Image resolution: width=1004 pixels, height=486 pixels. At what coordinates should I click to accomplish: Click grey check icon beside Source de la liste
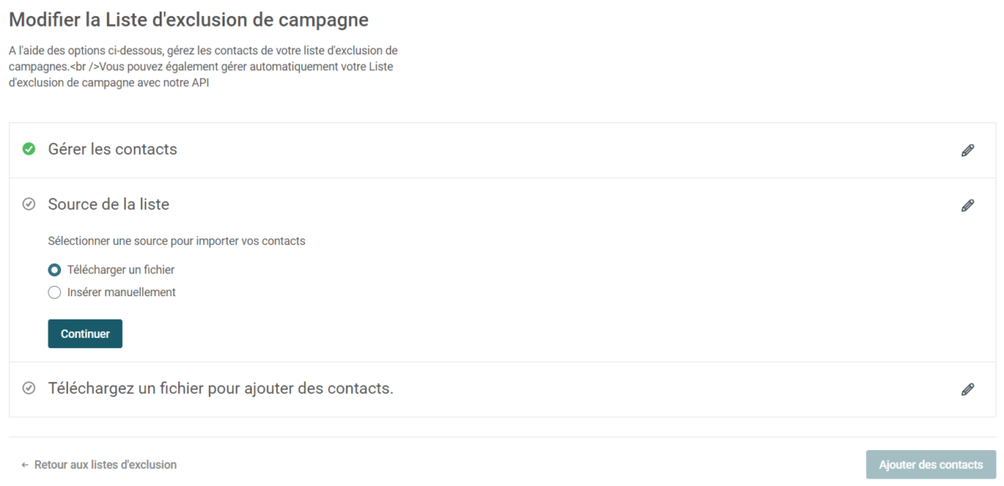(x=28, y=204)
